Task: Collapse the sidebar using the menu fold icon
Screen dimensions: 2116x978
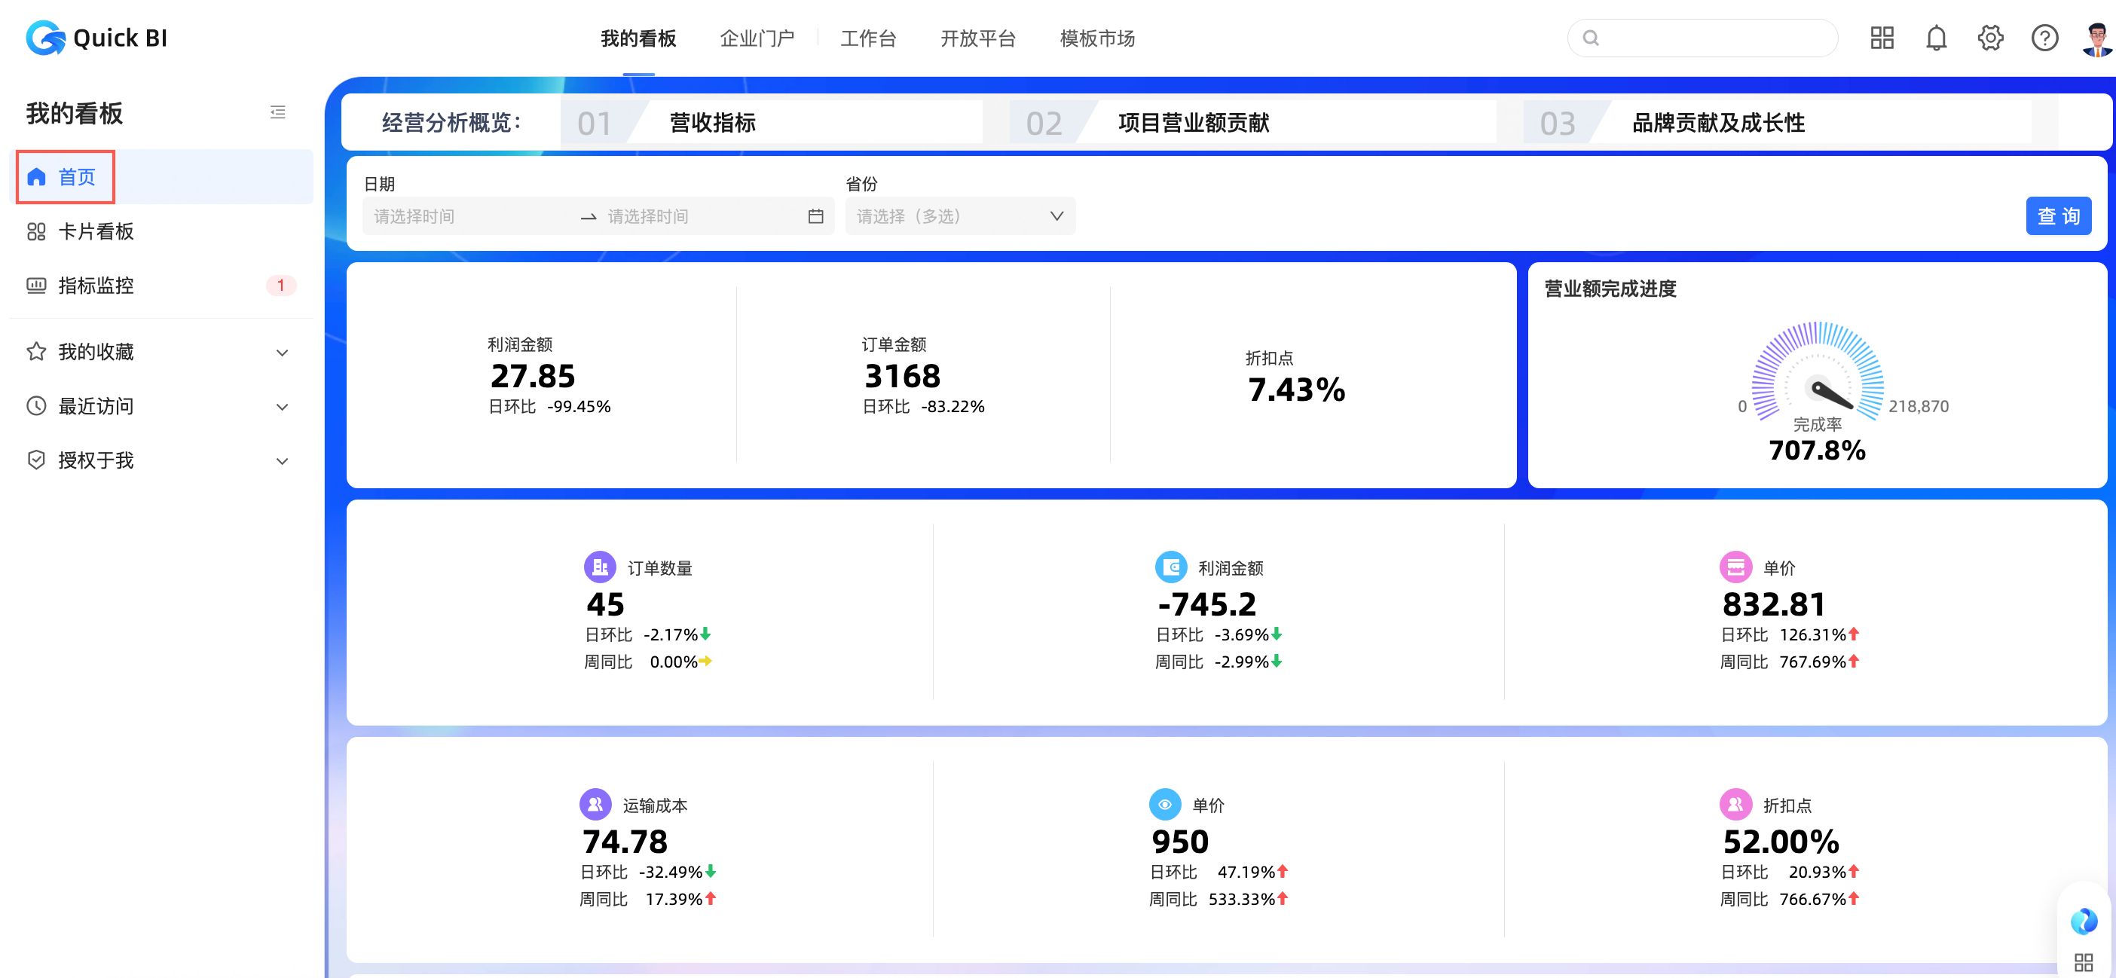Action: (x=277, y=112)
